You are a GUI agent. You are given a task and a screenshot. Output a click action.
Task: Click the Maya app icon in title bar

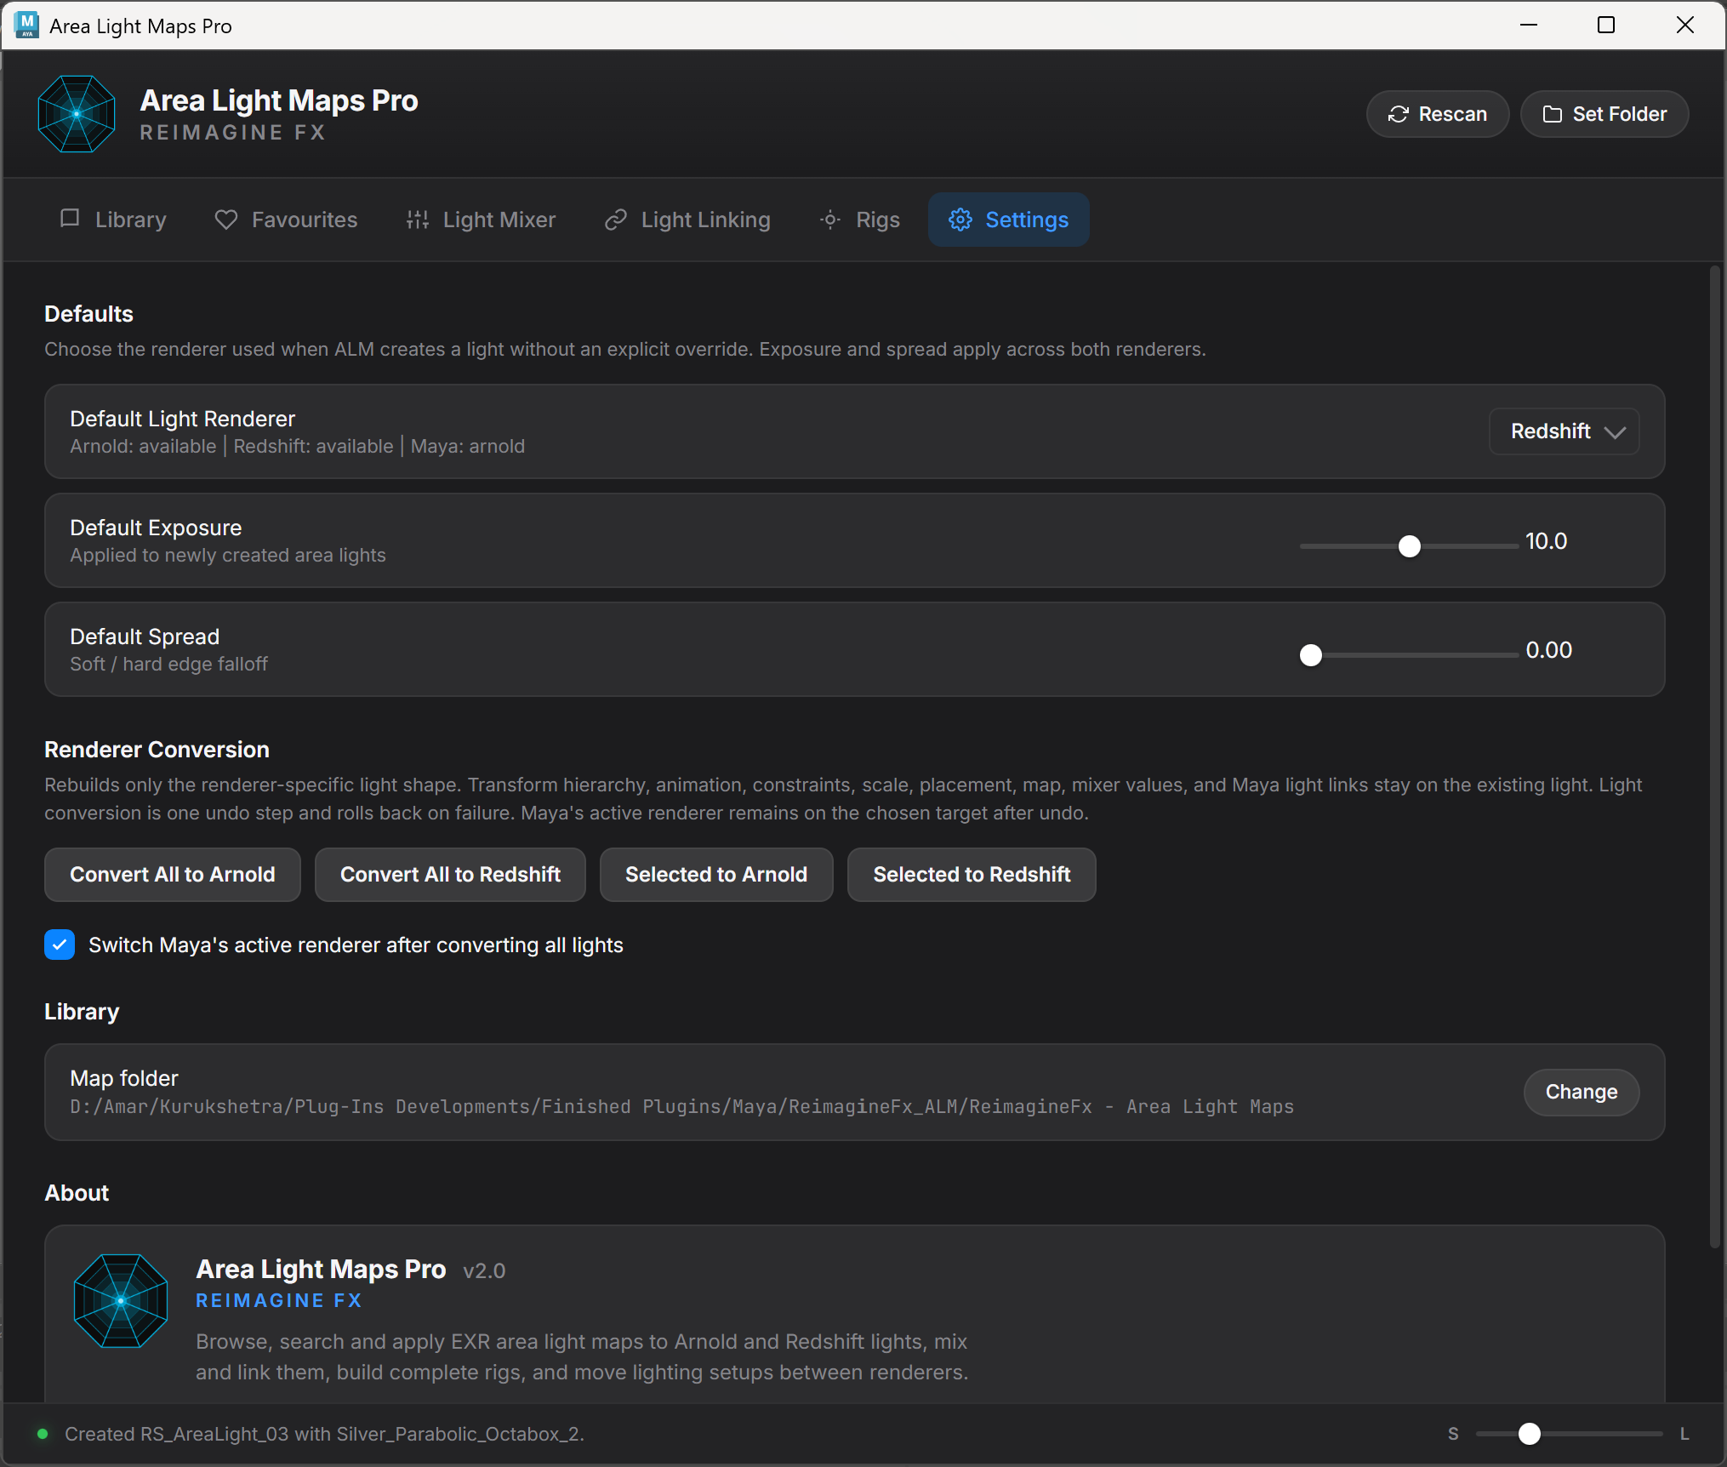(x=26, y=26)
